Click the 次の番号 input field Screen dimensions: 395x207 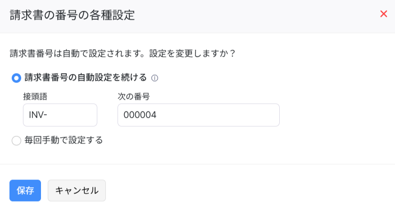tap(198, 115)
